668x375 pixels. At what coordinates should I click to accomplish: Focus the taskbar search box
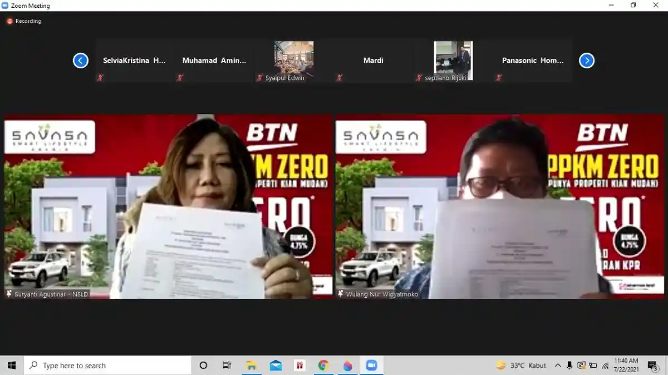(107, 365)
